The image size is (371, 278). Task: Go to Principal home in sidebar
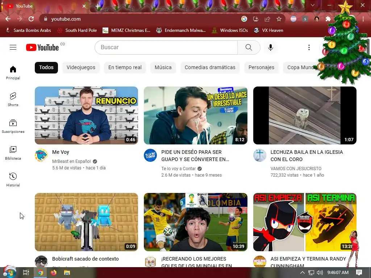pyautogui.click(x=13, y=72)
